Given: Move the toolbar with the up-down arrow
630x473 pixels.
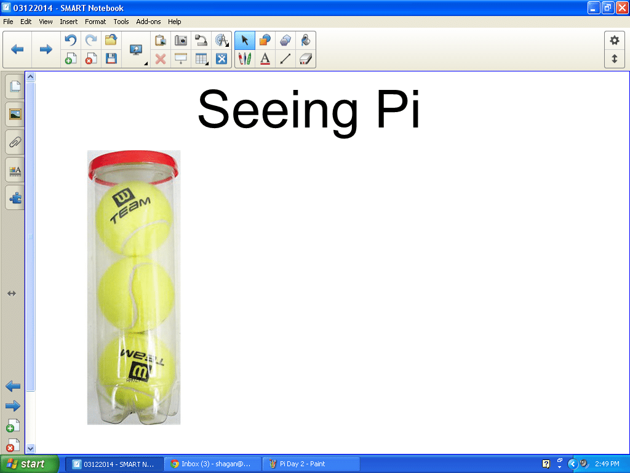Looking at the screenshot, I should tap(615, 59).
